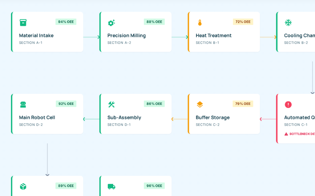The height and width of the screenshot is (196, 315).
Task: Click the Precision Milling gears icon
Action: point(111,22)
